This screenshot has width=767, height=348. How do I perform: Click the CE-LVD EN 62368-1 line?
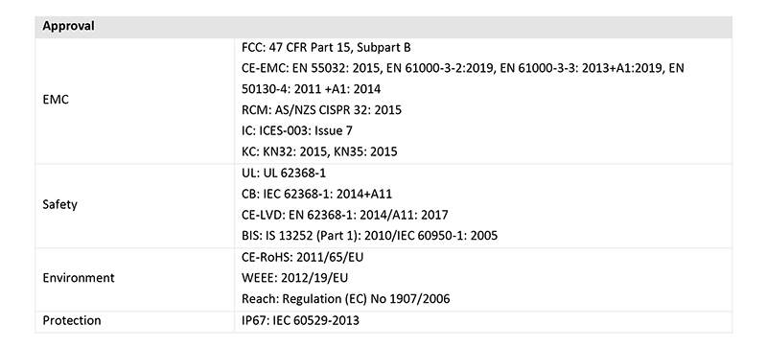click(344, 215)
